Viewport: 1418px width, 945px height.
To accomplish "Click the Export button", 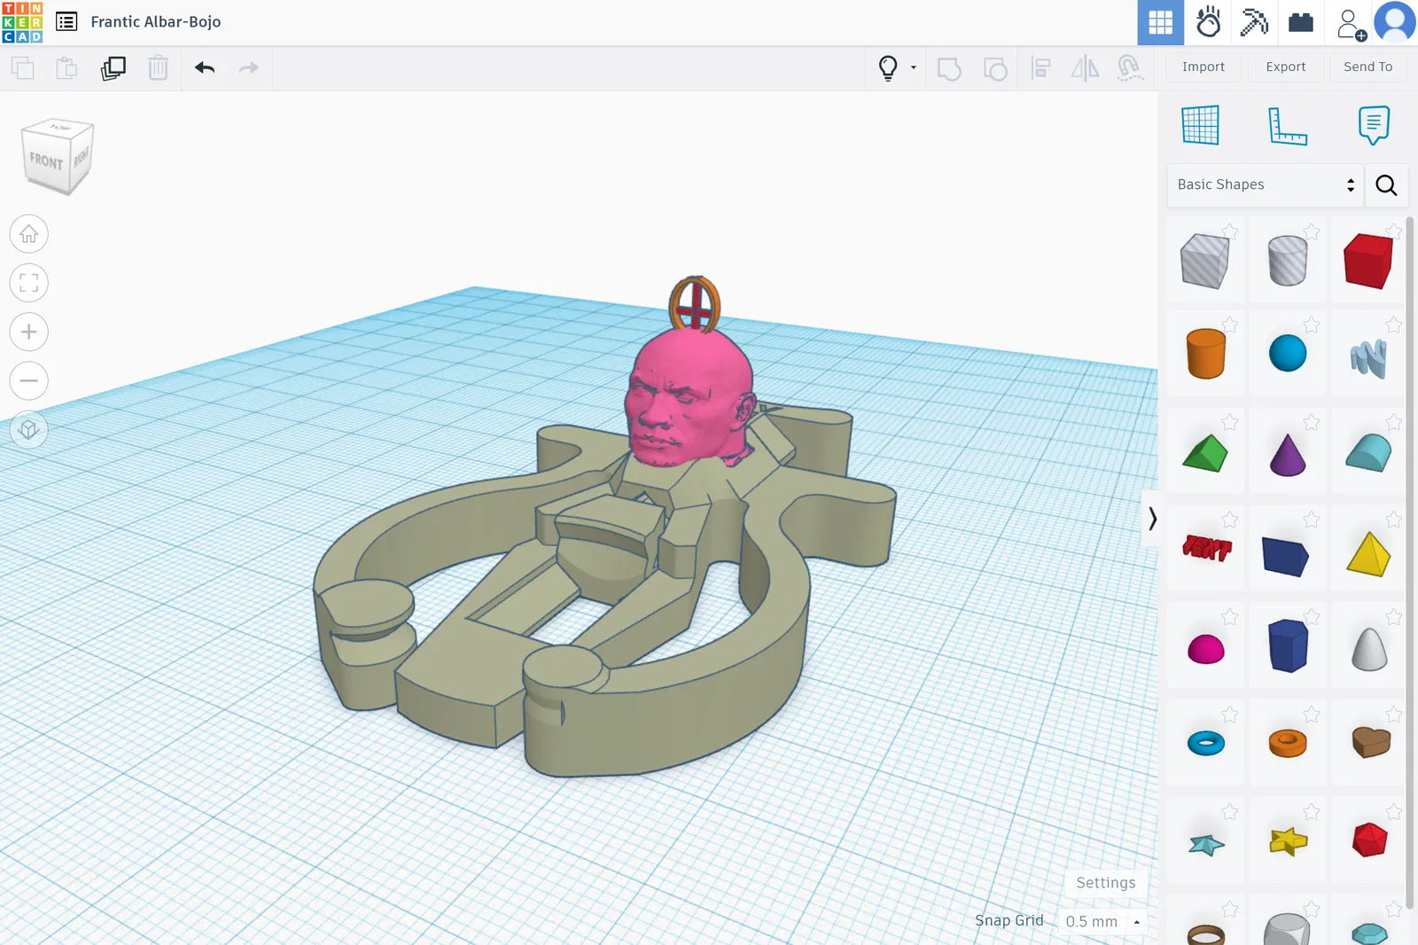I will pos(1285,66).
